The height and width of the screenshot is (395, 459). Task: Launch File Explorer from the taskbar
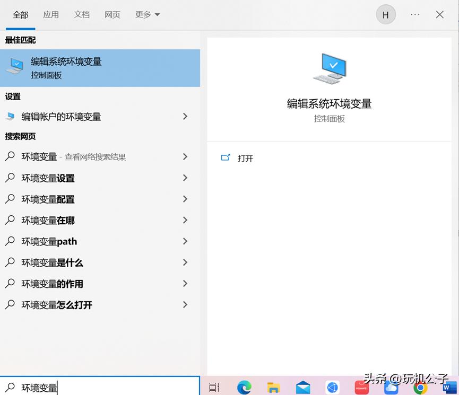(274, 388)
